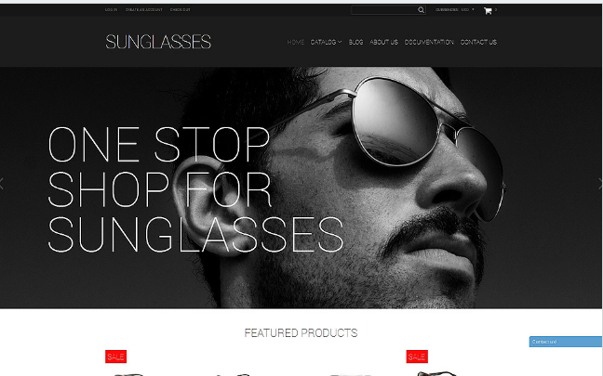The height and width of the screenshot is (376, 603).
Task: Open the blue Contact us tab
Action: [566, 342]
